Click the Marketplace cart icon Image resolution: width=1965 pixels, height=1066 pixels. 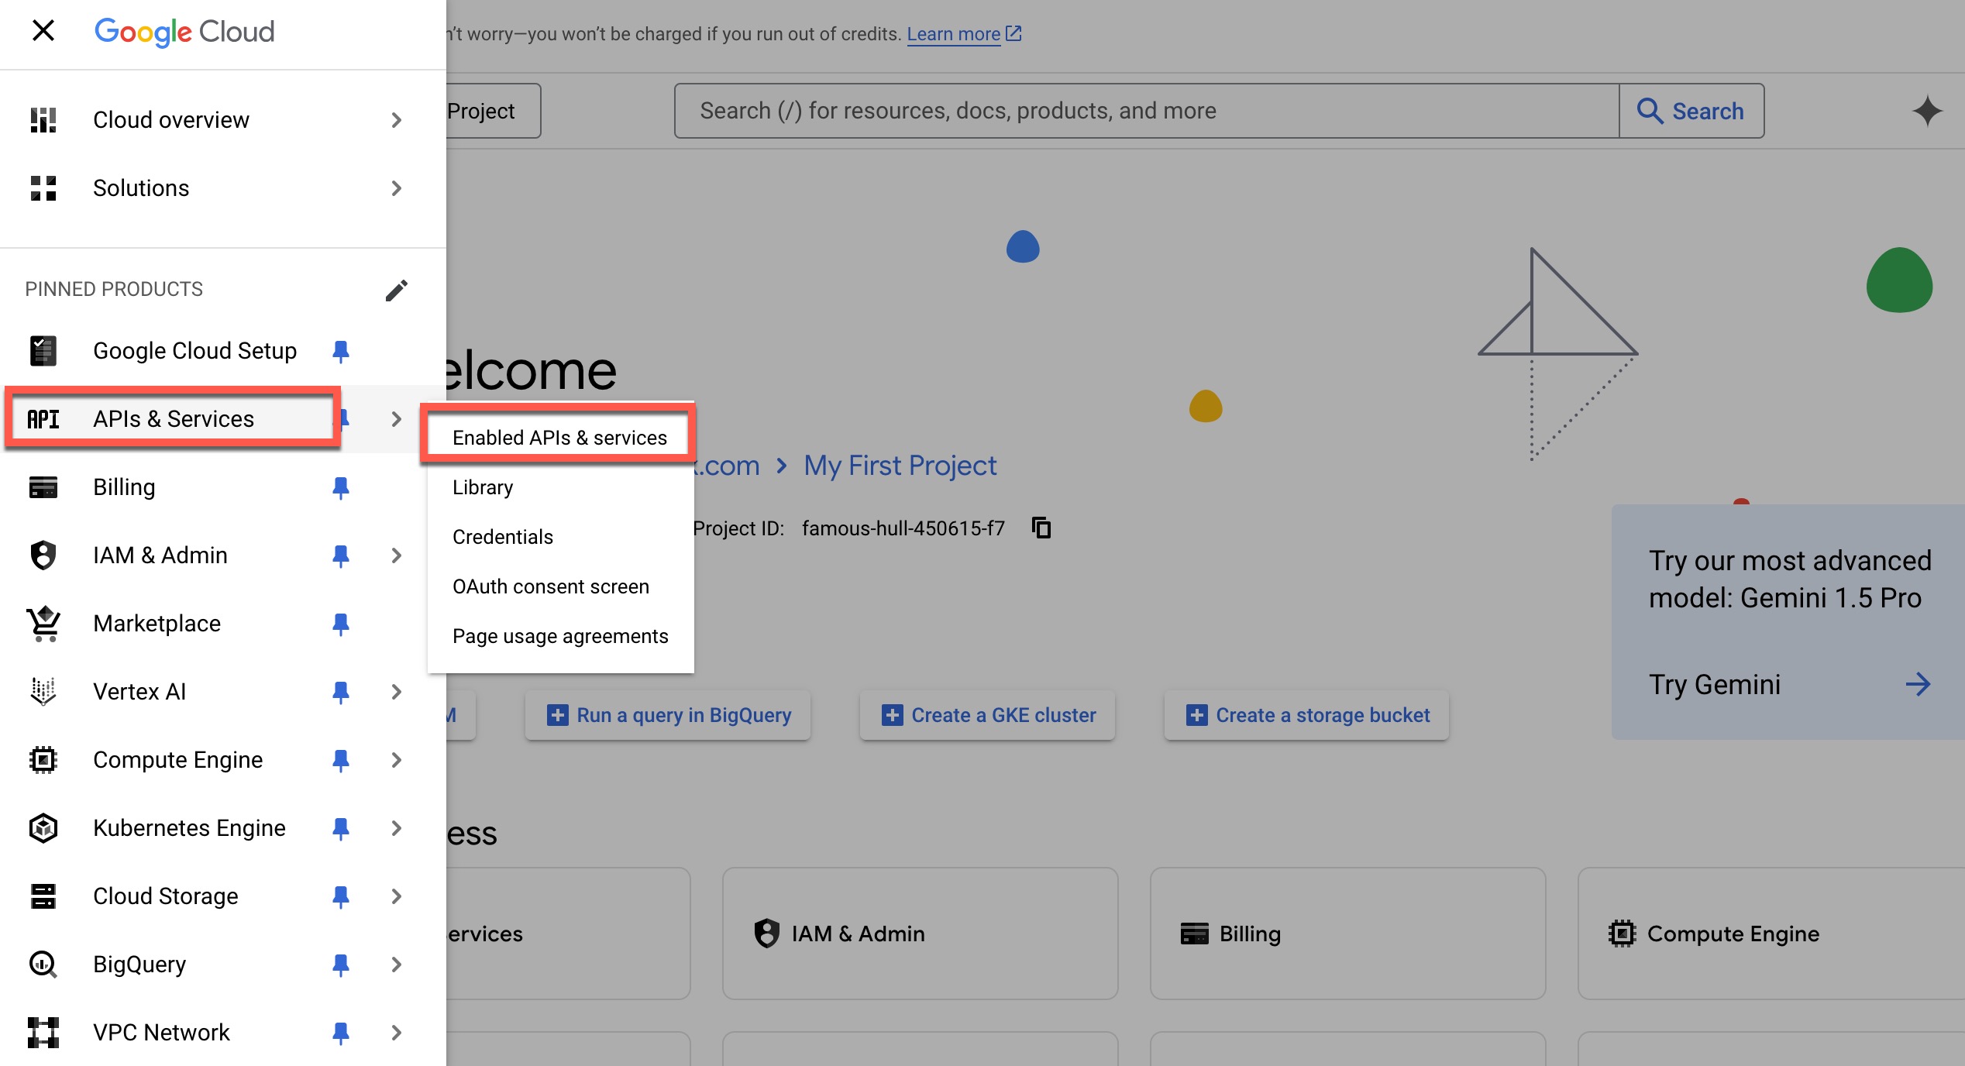coord(43,623)
